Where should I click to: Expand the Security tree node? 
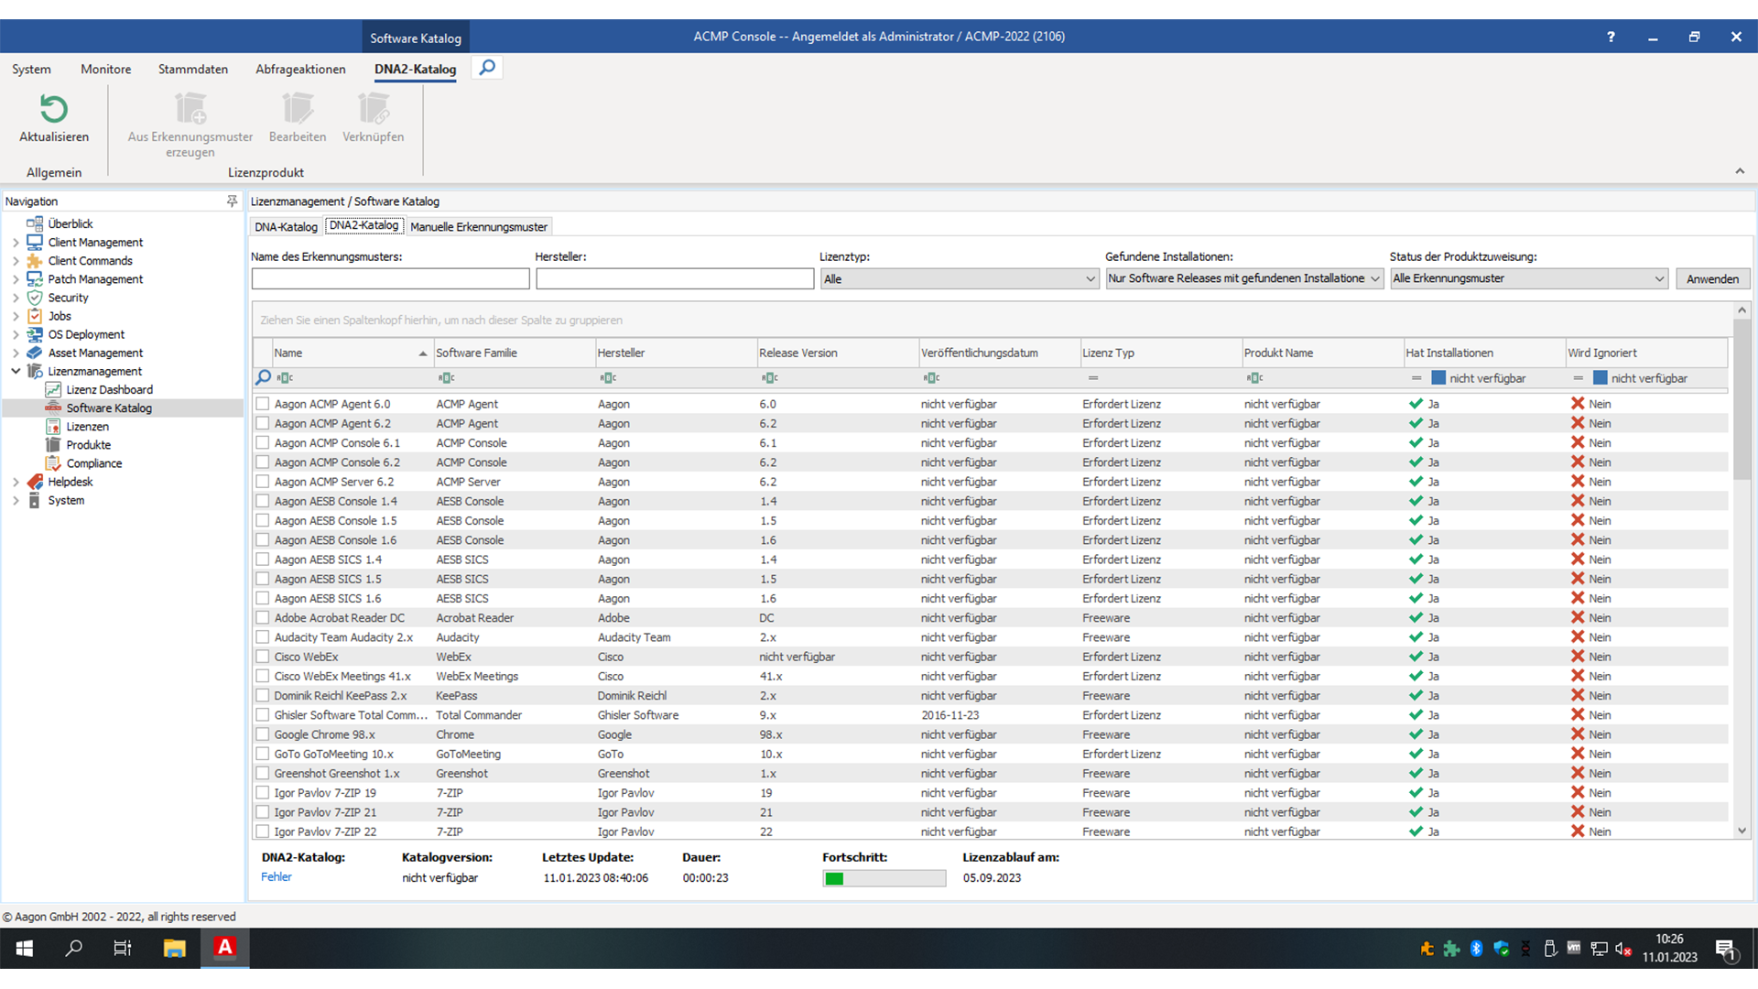(x=16, y=298)
